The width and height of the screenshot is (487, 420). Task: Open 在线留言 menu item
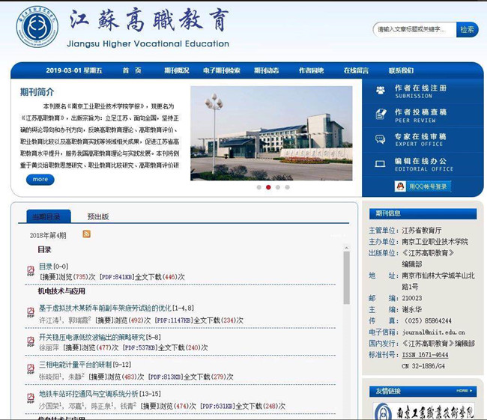click(356, 70)
